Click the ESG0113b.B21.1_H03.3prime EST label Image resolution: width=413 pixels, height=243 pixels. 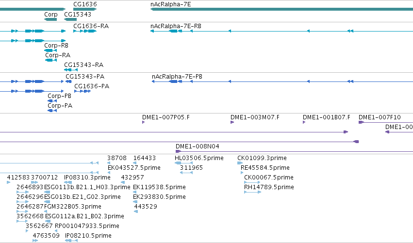pos(87,187)
